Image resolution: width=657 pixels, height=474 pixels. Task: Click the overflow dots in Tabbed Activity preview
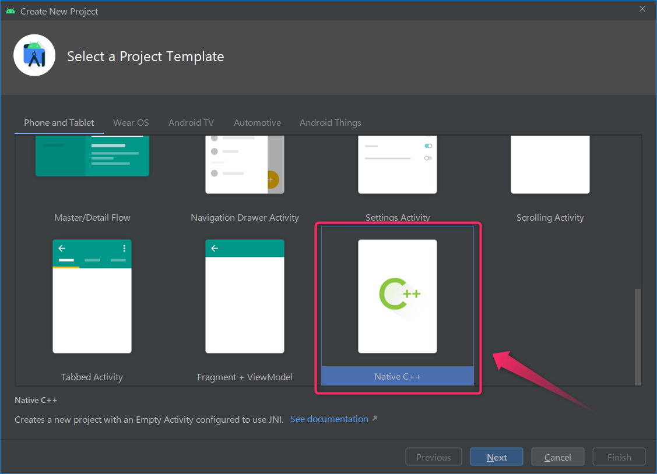pos(124,249)
